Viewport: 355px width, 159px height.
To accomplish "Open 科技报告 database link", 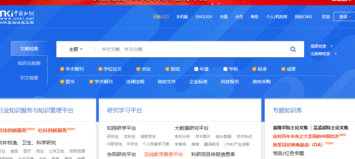I will 230,82.
